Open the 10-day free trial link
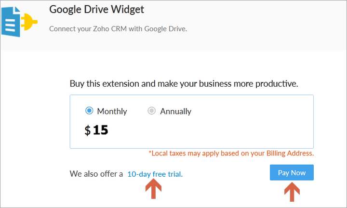Image resolution: width=347 pixels, height=208 pixels. tap(155, 174)
